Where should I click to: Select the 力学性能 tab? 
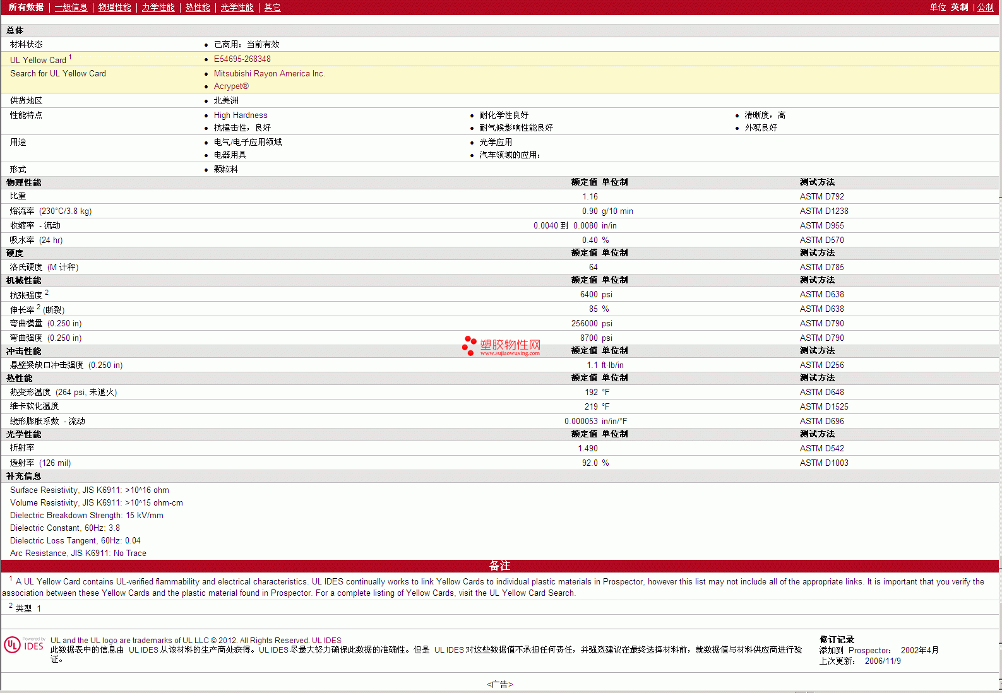[x=158, y=8]
